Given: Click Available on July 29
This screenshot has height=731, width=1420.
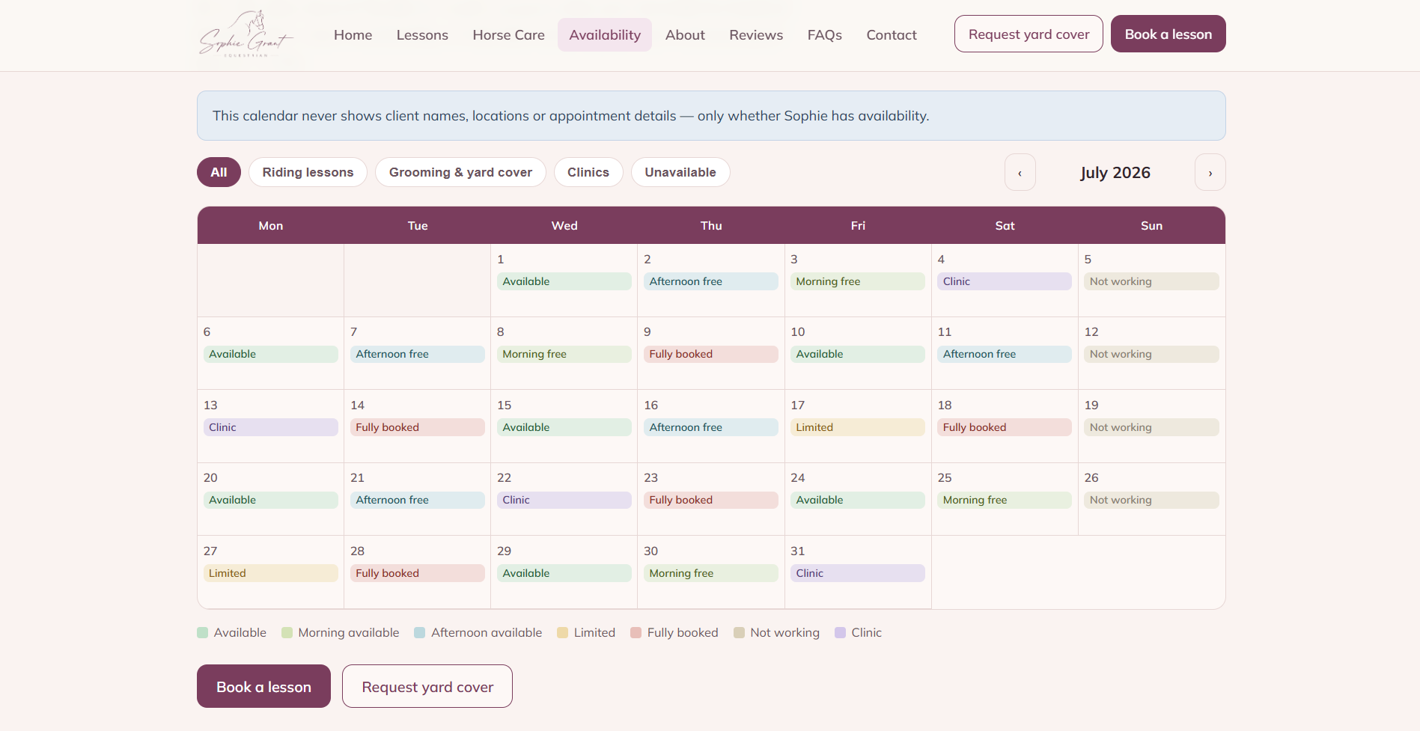Looking at the screenshot, I should point(564,573).
